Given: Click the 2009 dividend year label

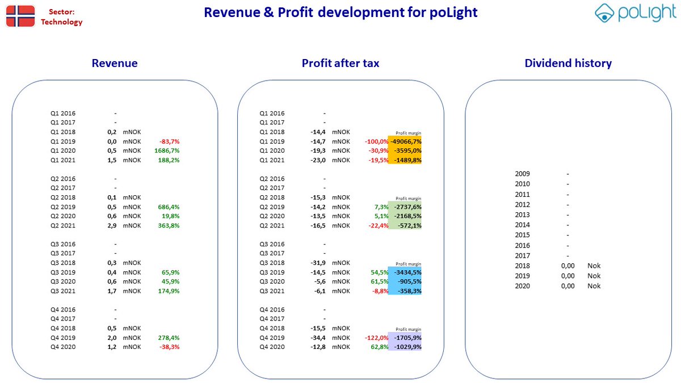Looking at the screenshot, I should 522,174.
